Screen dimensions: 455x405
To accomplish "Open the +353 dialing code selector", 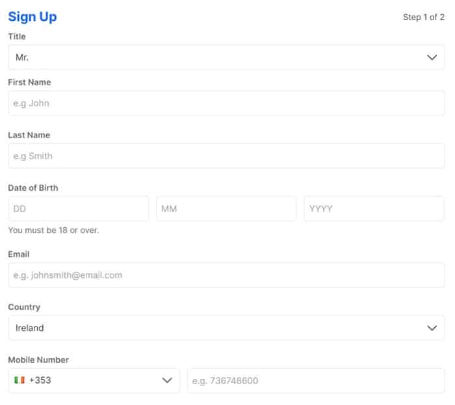I will [x=94, y=380].
